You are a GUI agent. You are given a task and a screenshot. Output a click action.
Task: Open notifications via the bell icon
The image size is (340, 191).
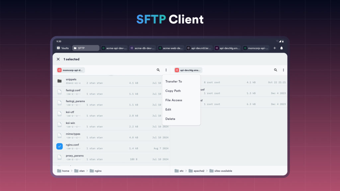281,48
